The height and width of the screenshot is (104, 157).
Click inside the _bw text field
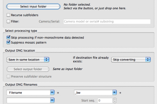coord(93,92)
